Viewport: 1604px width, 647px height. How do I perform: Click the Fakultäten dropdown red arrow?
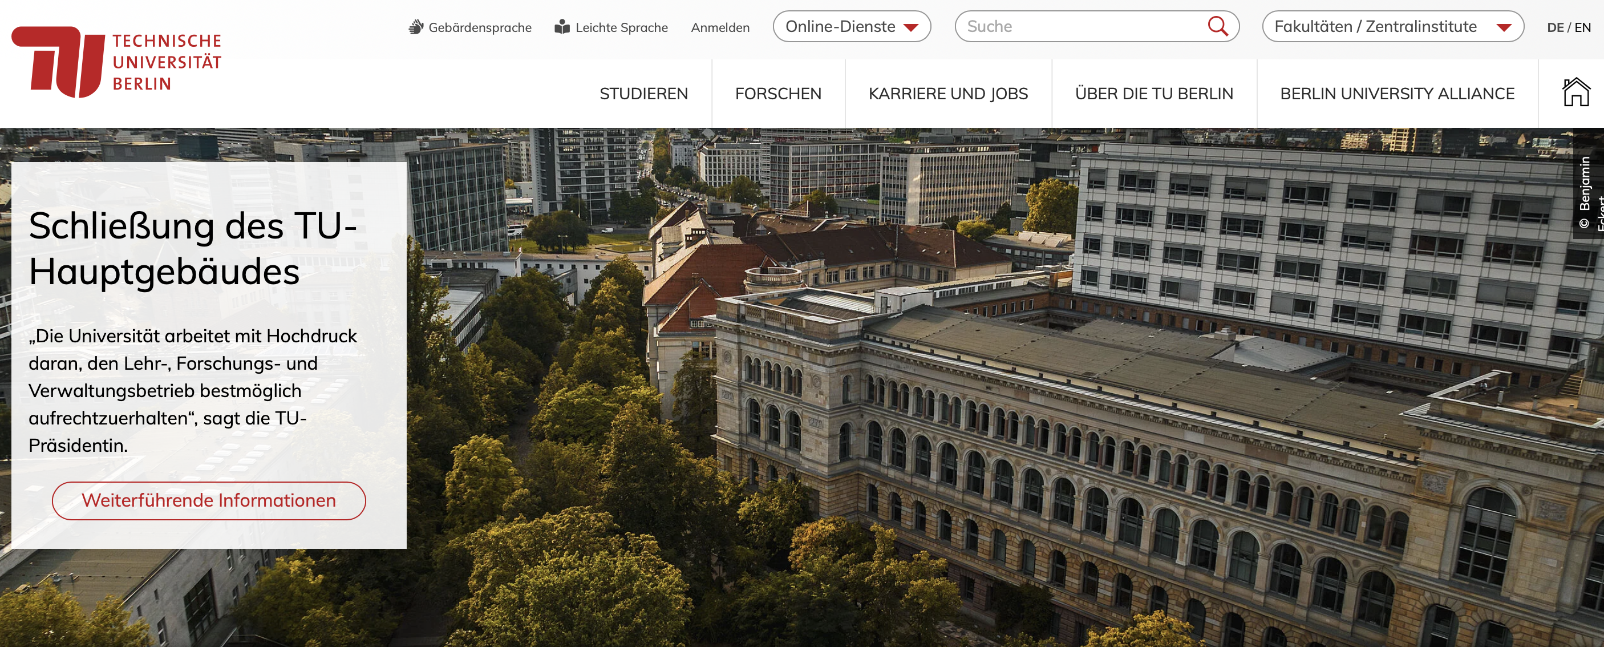[x=1504, y=27]
